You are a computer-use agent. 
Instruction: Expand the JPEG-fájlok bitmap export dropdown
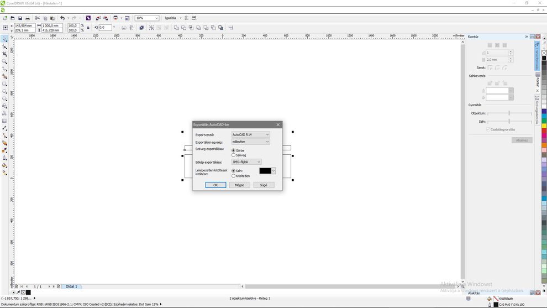246,162
